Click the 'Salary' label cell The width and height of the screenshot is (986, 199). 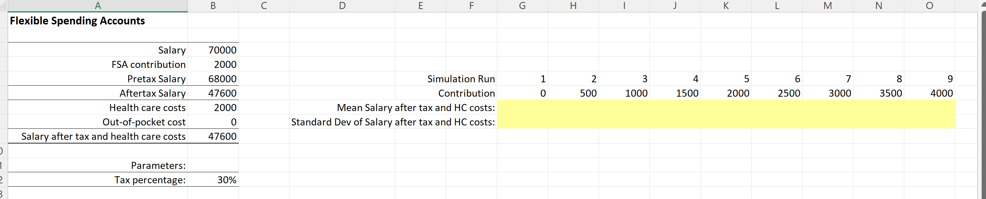pyautogui.click(x=98, y=50)
